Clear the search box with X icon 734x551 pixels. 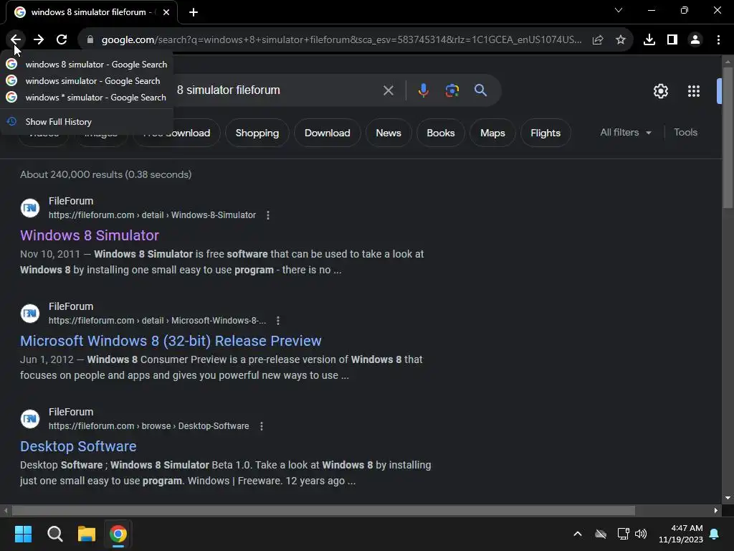[388, 90]
